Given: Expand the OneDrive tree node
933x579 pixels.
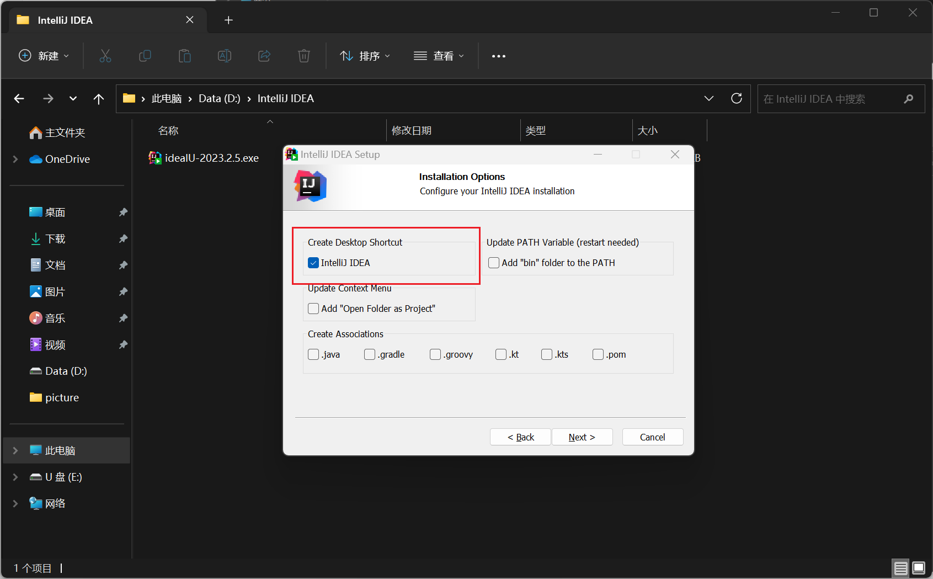Looking at the screenshot, I should coord(15,159).
